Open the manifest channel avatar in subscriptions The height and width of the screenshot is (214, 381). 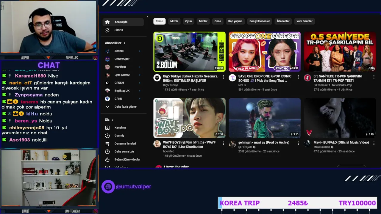(107, 67)
